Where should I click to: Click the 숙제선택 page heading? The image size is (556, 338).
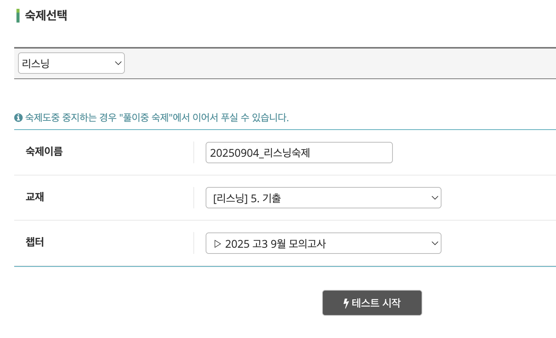pos(46,15)
